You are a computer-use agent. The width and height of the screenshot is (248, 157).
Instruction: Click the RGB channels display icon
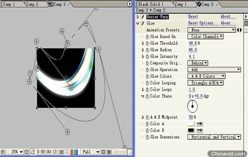[74, 152]
